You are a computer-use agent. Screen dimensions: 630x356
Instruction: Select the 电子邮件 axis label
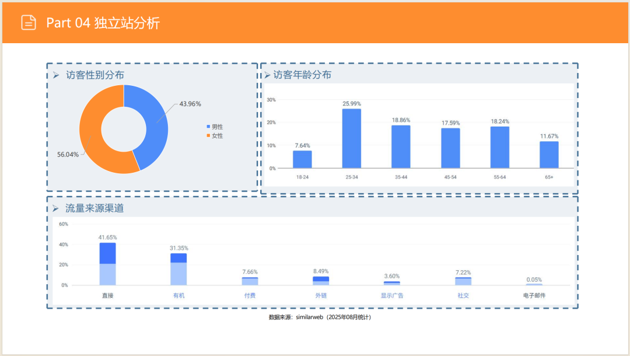(x=534, y=295)
